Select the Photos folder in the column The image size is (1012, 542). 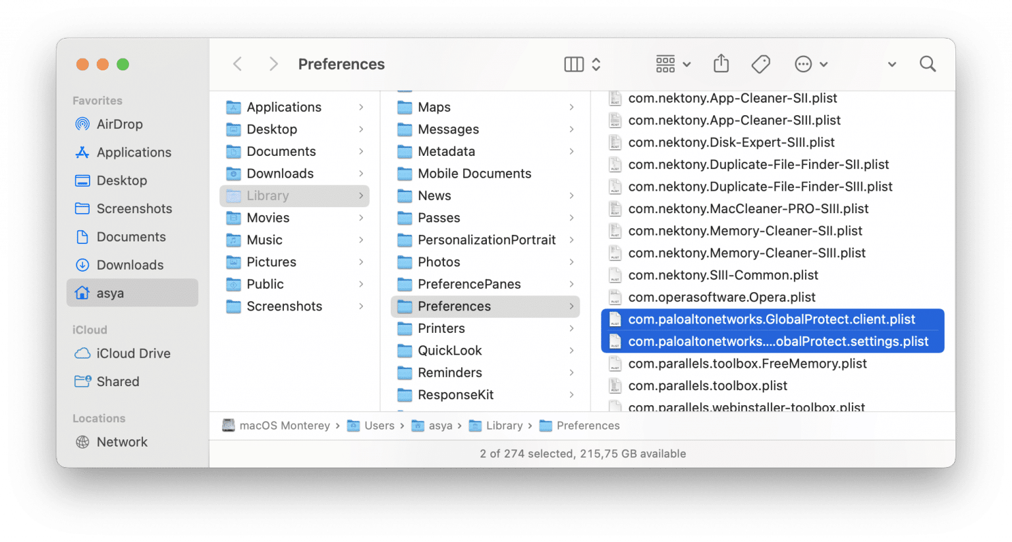(x=437, y=262)
